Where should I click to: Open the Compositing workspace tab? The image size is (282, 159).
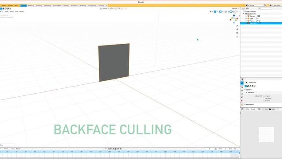click(x=92, y=6)
